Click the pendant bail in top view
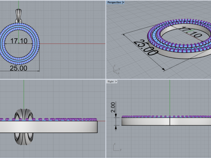Image resolution: width=211 pixels, height=158 pixels. 18,16
